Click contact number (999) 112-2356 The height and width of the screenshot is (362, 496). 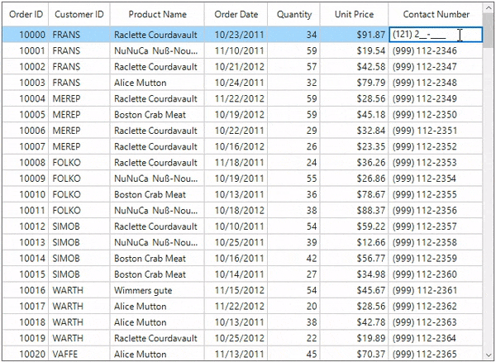click(x=436, y=210)
